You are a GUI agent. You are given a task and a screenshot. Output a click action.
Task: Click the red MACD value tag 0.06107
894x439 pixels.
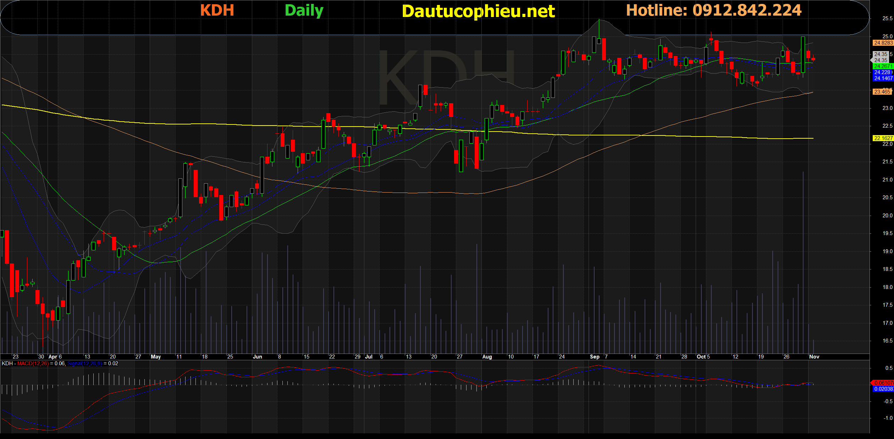pos(883,383)
